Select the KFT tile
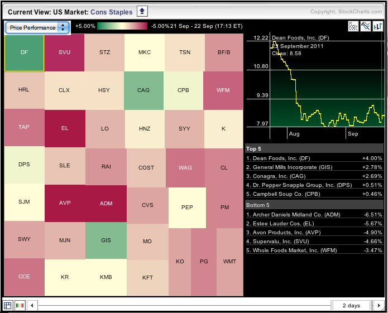This screenshot has height=313, width=388. pos(147,278)
